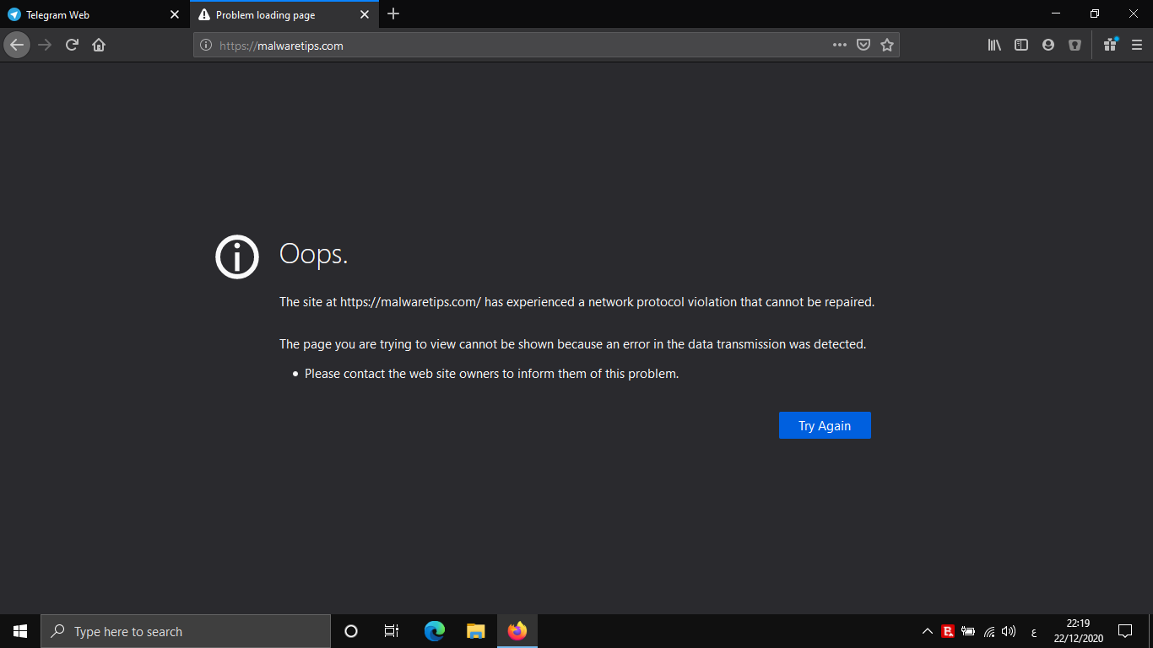Open File Explorer from taskbar

click(x=476, y=631)
